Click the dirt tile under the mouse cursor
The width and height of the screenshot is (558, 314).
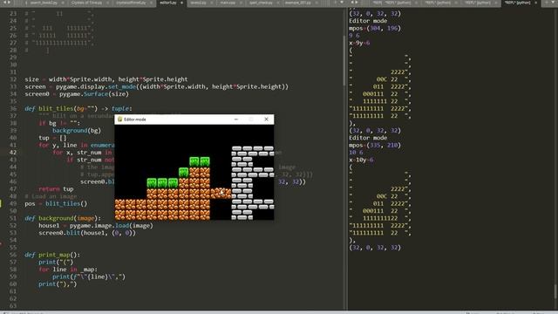(x=221, y=194)
